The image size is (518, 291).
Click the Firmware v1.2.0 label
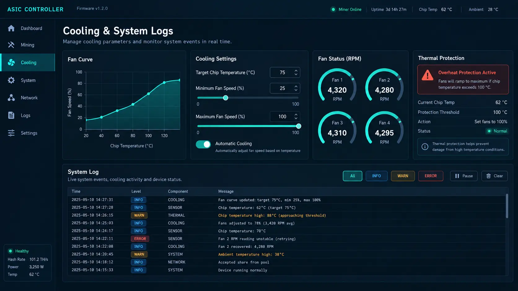92,8
